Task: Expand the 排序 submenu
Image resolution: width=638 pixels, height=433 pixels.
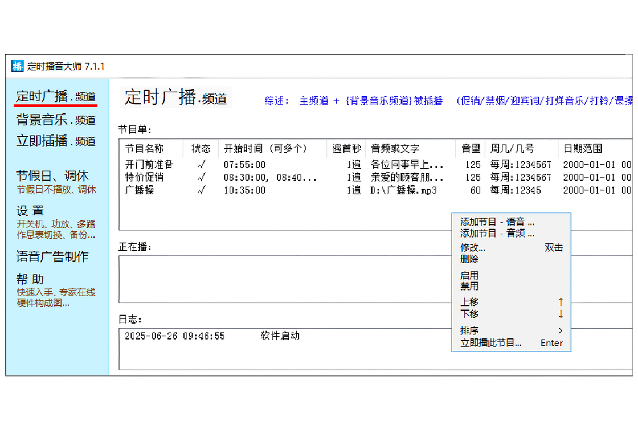Action: tap(469, 330)
